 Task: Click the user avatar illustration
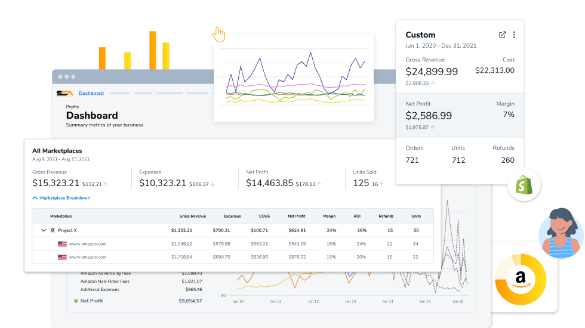tap(561, 233)
